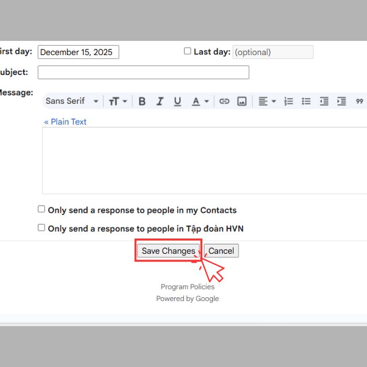The height and width of the screenshot is (367, 367).
Task: Increase indent with the indent-more icon
Action: 341,101
